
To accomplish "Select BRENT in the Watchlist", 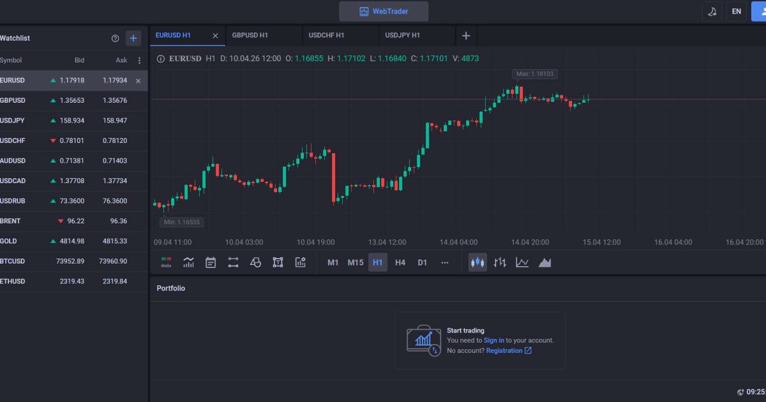I will [74, 221].
